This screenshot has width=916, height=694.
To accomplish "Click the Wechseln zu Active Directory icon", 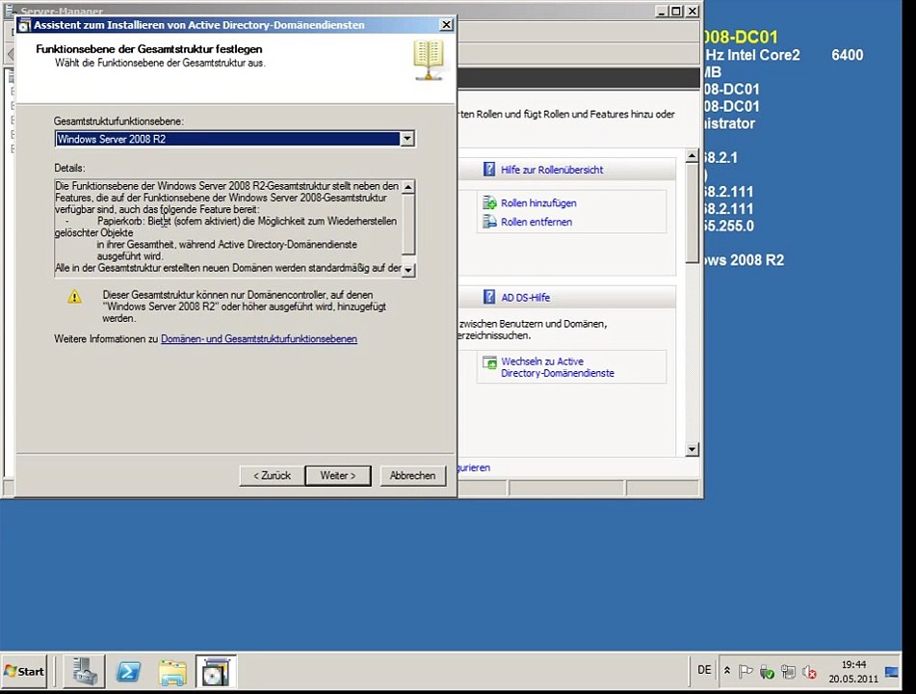I will tap(489, 362).
